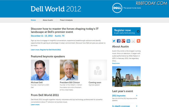This screenshot has height=107, width=169.
Task: Click Michael Dell speaker photo
Action: tap(40, 70)
